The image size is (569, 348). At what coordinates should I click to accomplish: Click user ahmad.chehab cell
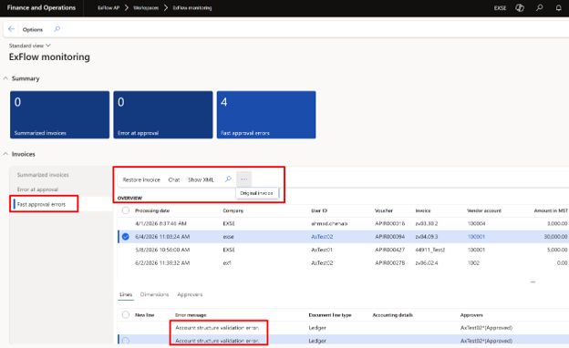pyautogui.click(x=329, y=224)
